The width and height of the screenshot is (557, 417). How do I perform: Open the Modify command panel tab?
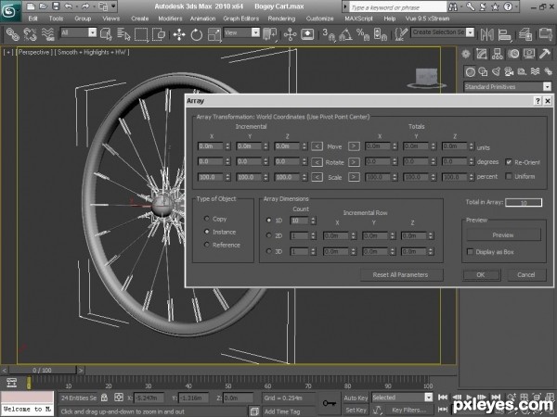[x=482, y=54]
